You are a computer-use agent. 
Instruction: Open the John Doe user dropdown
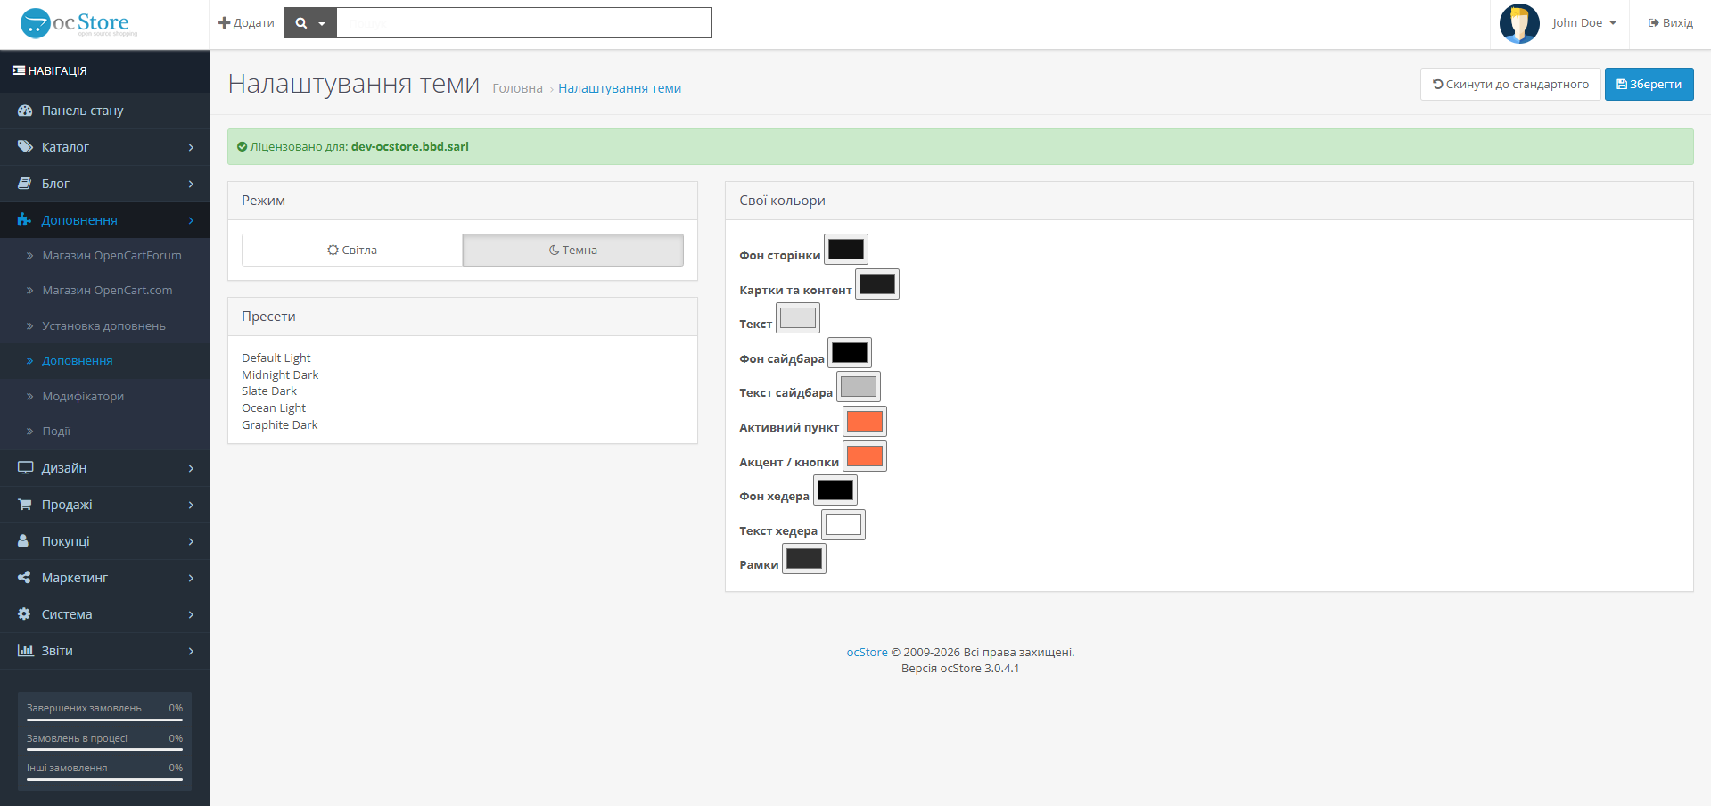click(x=1584, y=23)
